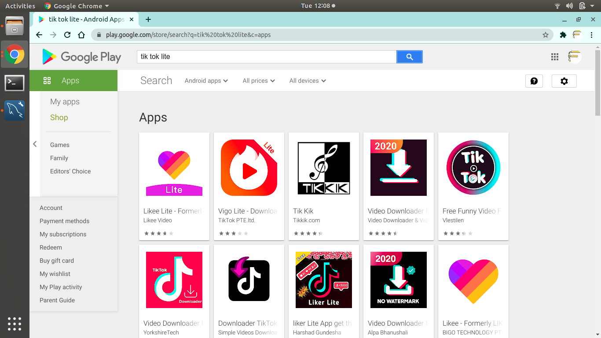601x338 pixels.
Task: Collapse the sidebar with the left chevron
Action: 35,144
